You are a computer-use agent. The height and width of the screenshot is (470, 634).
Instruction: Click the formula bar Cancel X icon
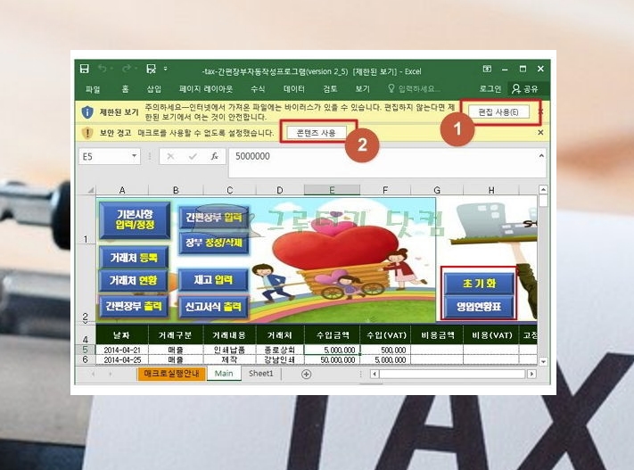click(x=170, y=157)
